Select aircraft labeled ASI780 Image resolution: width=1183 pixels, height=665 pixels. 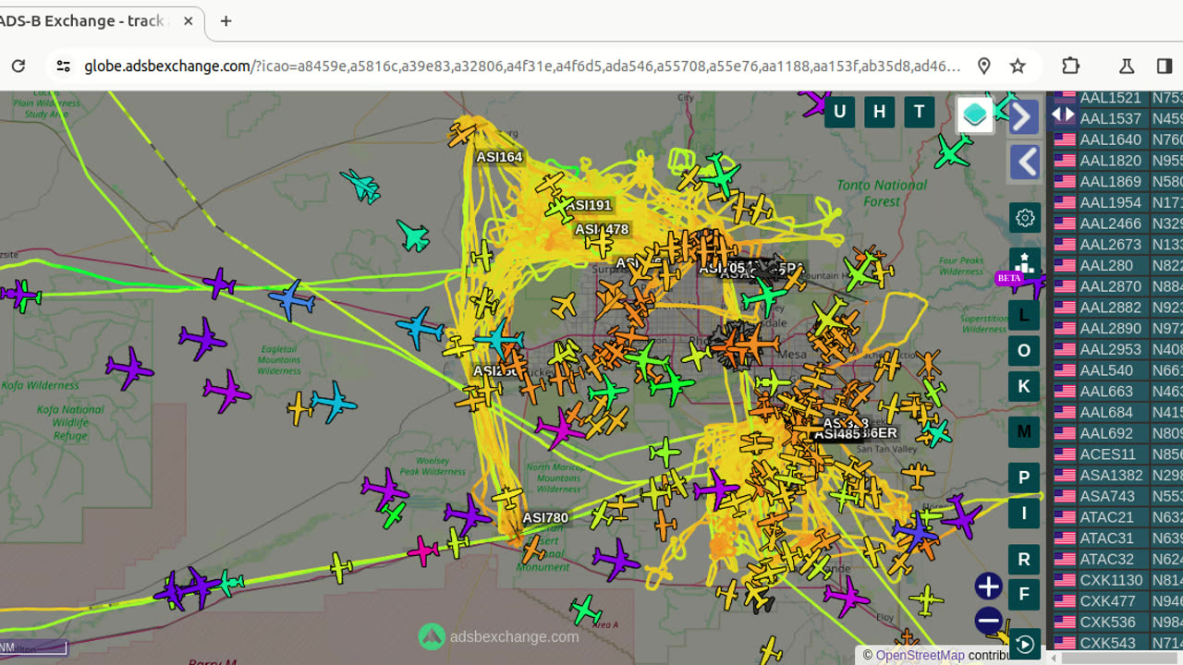(545, 518)
